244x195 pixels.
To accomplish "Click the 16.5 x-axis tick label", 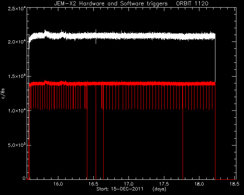I will coord(93,184).
